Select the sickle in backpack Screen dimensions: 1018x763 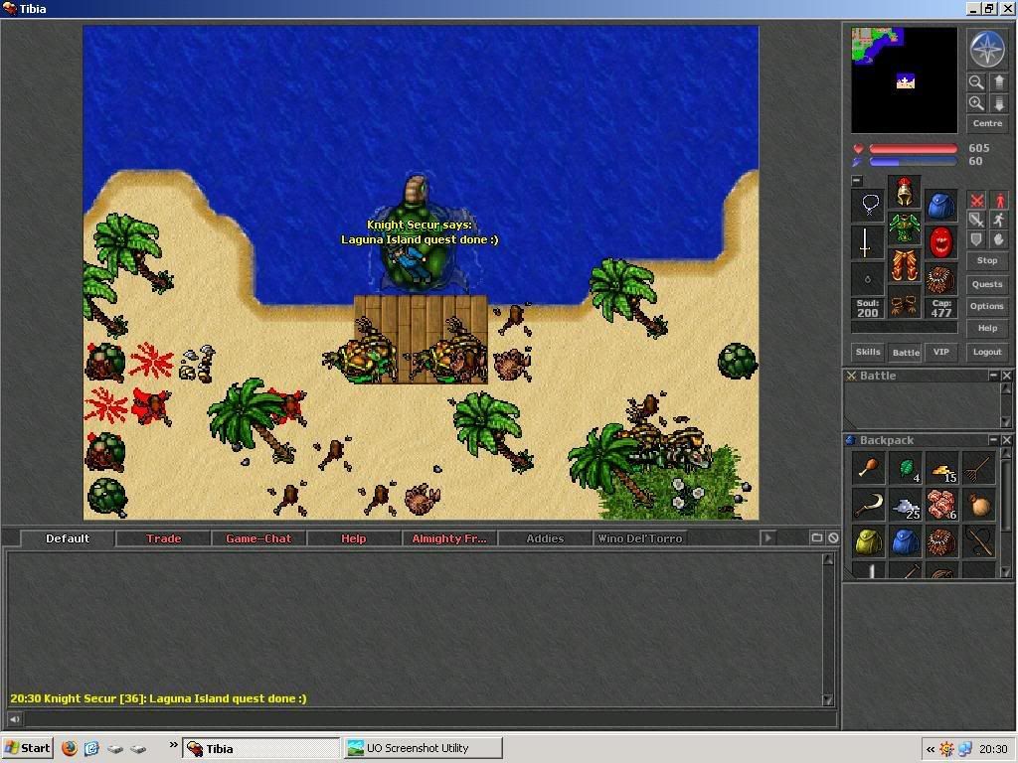(x=868, y=504)
